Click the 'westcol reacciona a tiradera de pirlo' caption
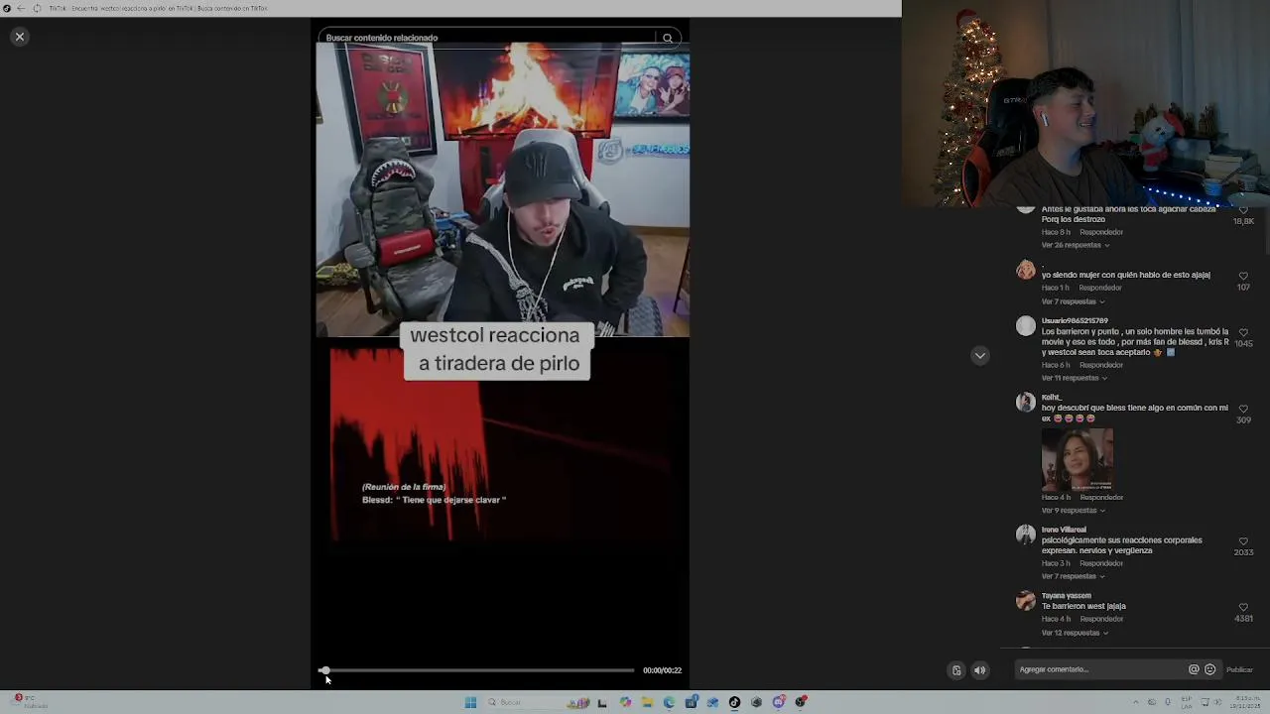Image resolution: width=1270 pixels, height=714 pixels. pyautogui.click(x=496, y=349)
